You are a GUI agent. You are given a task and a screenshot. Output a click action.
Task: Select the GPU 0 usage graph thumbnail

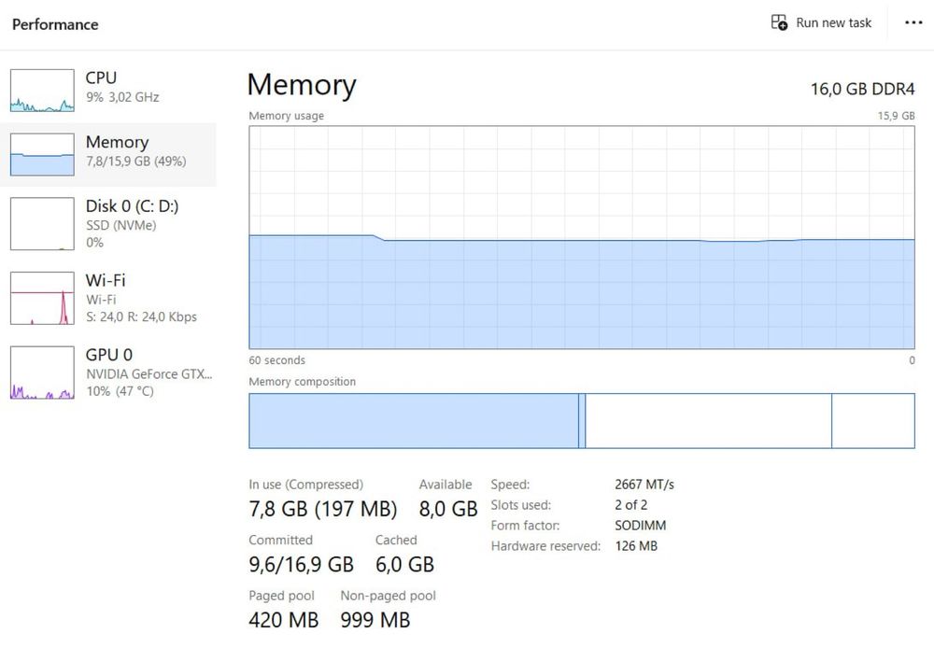(x=42, y=373)
